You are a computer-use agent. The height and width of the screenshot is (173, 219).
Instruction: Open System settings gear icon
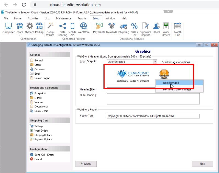[x=29, y=28]
